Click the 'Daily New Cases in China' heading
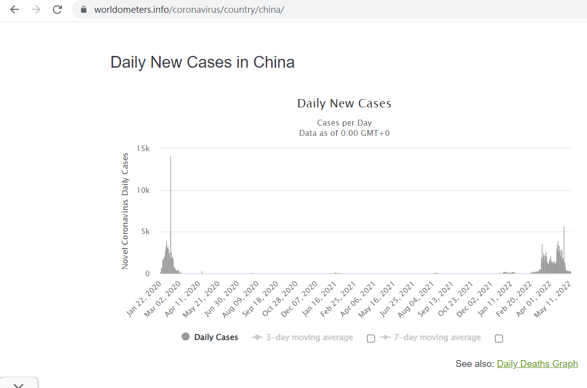The image size is (587, 388). pyautogui.click(x=202, y=62)
